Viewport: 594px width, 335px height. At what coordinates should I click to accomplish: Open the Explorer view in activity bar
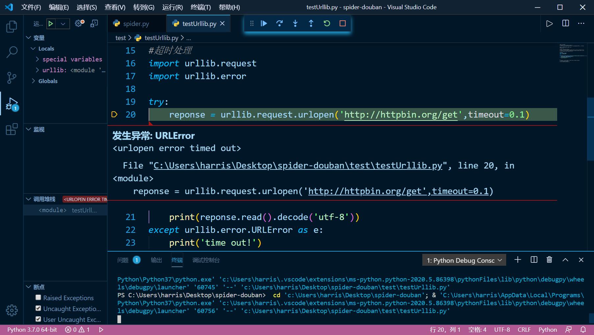coord(12,27)
